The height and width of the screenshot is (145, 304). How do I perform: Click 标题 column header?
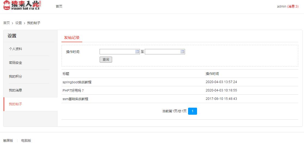[x=66, y=74]
